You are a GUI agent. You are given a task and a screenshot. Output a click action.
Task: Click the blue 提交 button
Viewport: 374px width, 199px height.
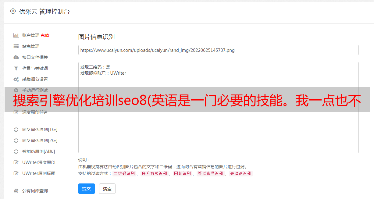click(87, 189)
